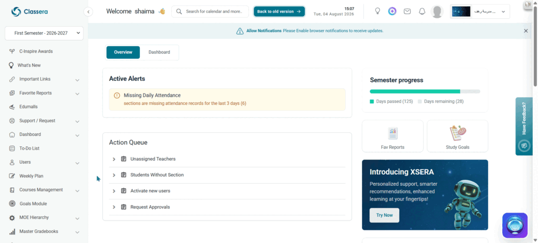Click the Allow Notifications link
The height and width of the screenshot is (243, 538).
click(x=264, y=31)
